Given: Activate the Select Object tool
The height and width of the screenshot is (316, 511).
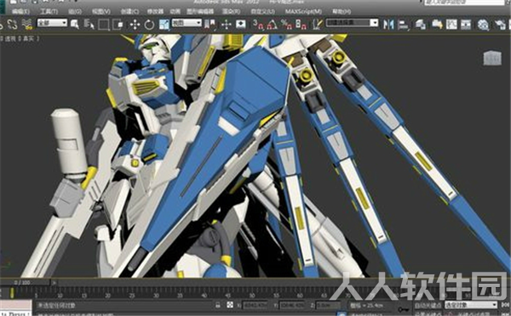Looking at the screenshot, I should click(75, 25).
